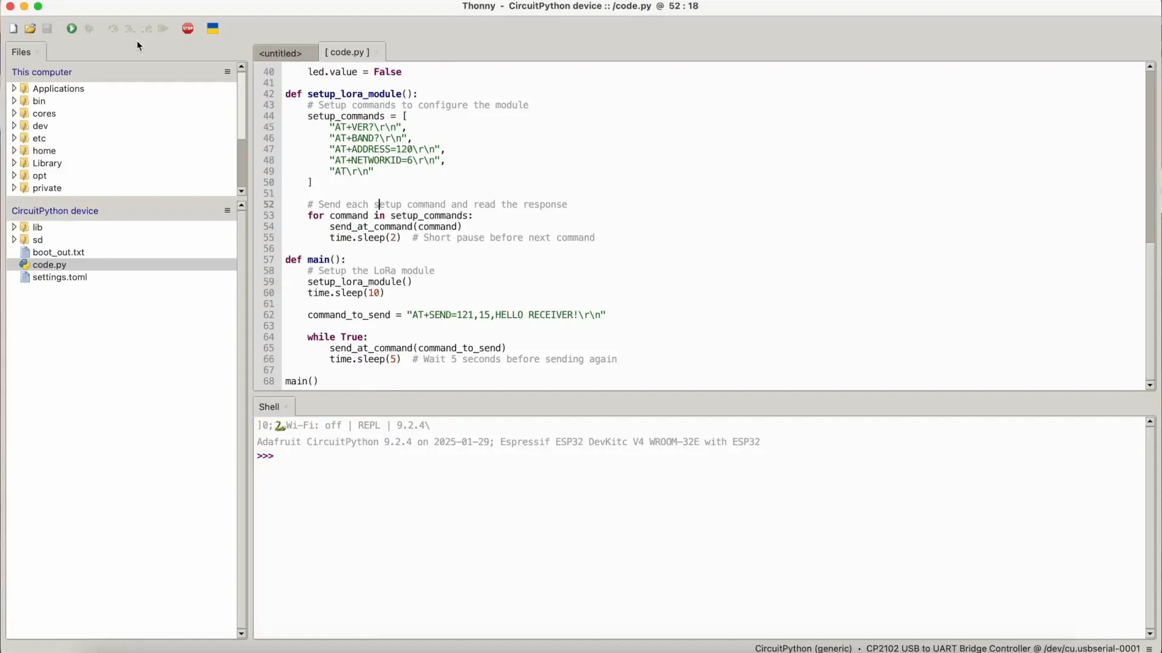The width and height of the screenshot is (1162, 653).
Task: Expand the lib folder on CircuitPython device
Action: (14, 227)
